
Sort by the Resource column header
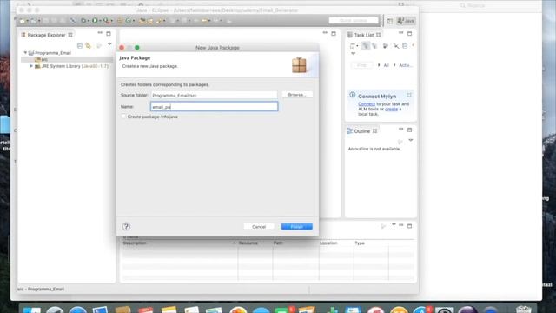[x=255, y=243]
